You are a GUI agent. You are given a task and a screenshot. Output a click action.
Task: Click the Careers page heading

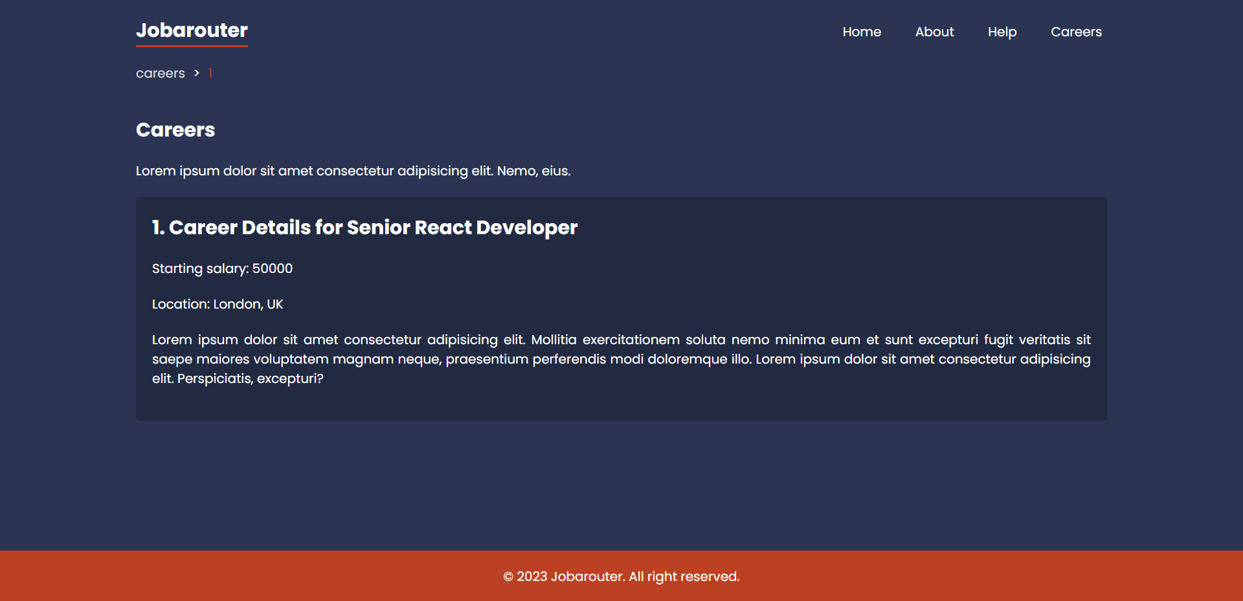(175, 130)
